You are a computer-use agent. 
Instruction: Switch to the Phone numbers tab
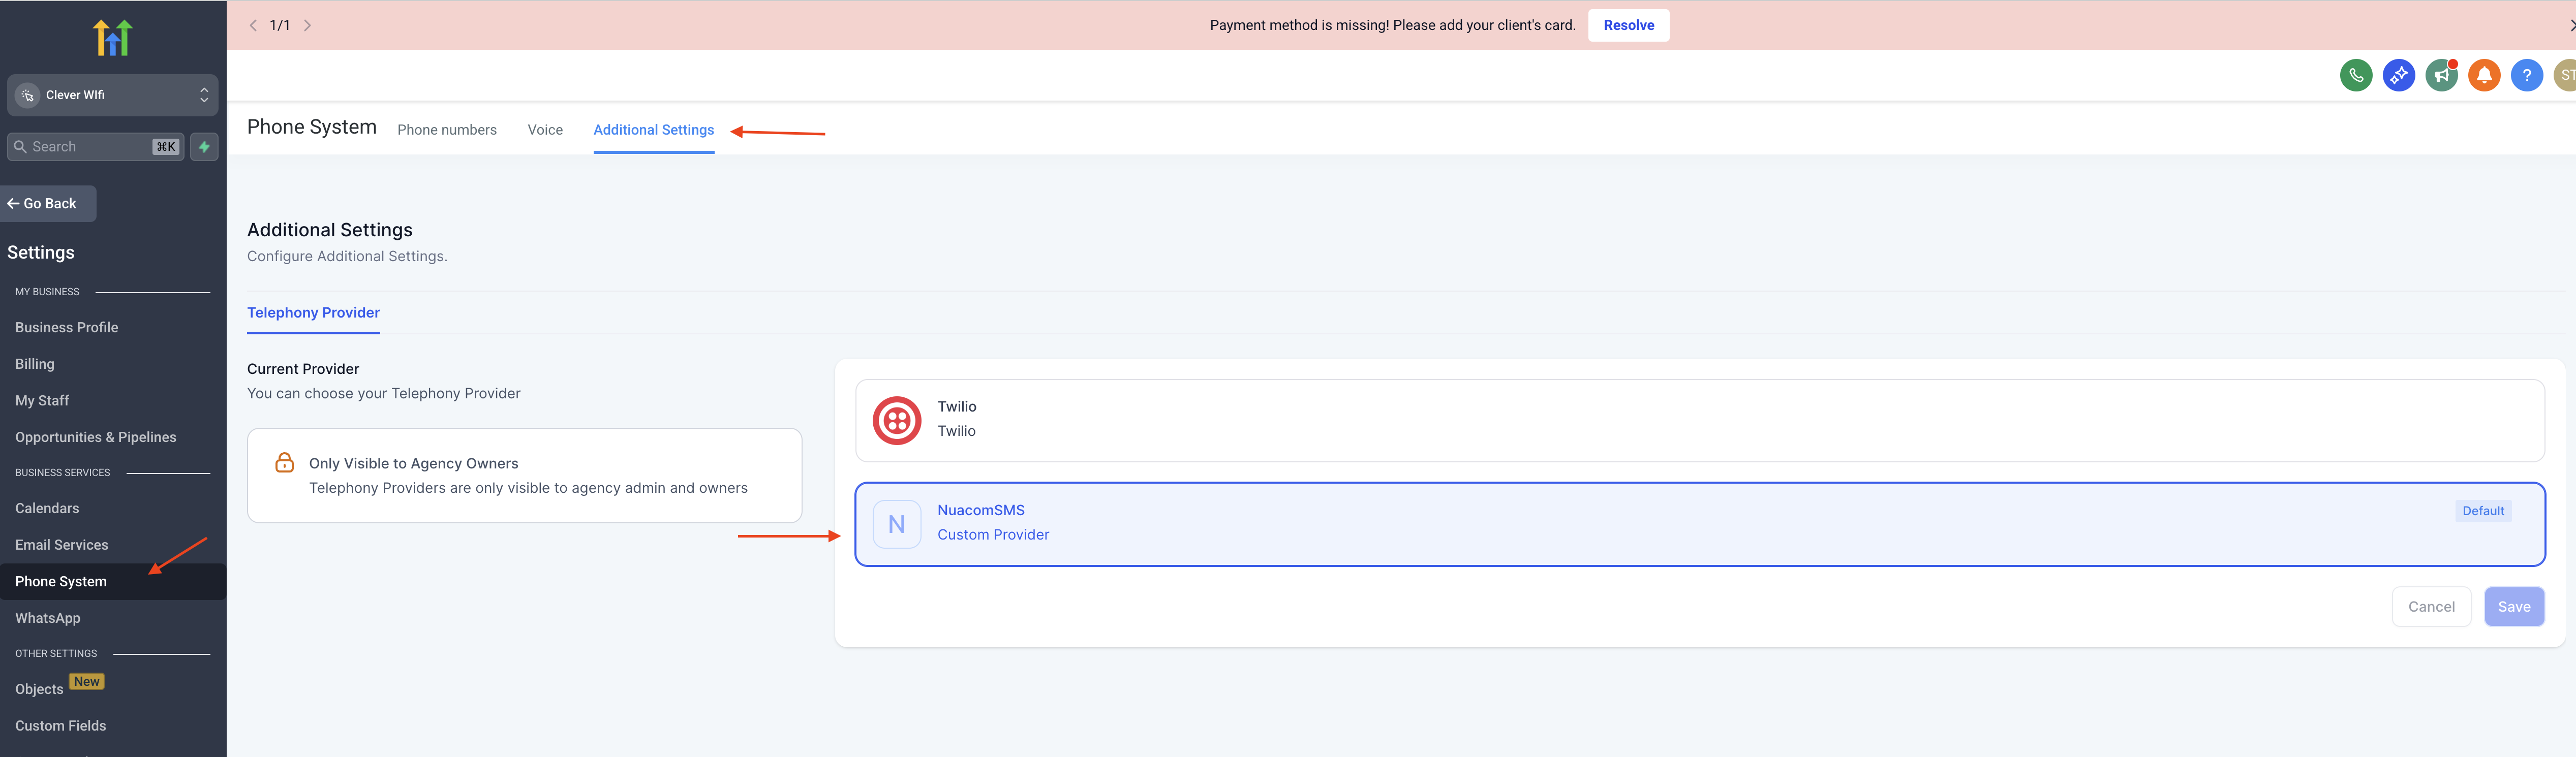point(446,130)
